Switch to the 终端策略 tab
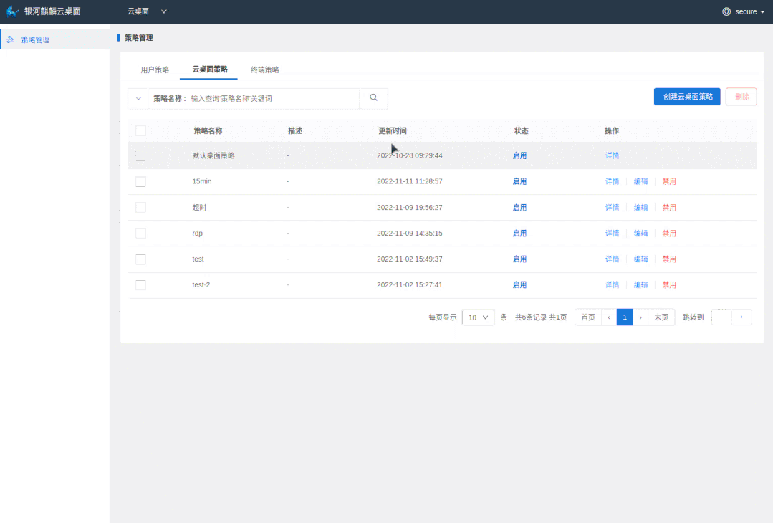The width and height of the screenshot is (773, 523). click(265, 69)
